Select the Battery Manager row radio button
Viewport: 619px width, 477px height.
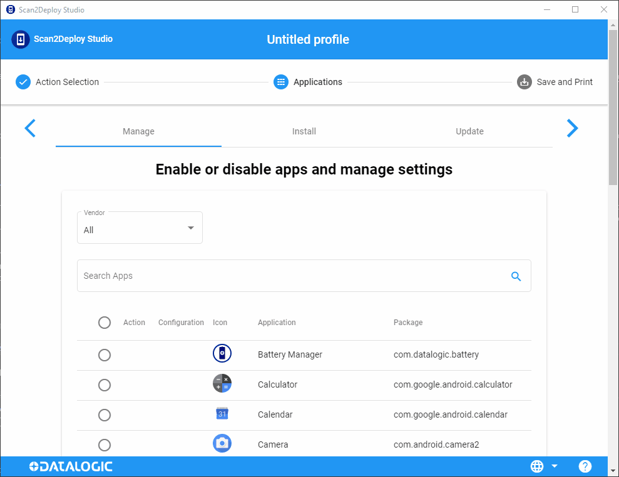105,355
